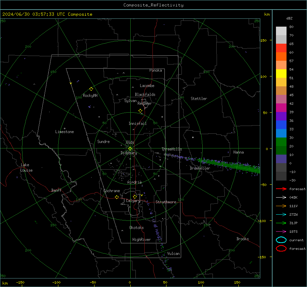
Task: Click the Airdrie city label
Action: (x=134, y=182)
